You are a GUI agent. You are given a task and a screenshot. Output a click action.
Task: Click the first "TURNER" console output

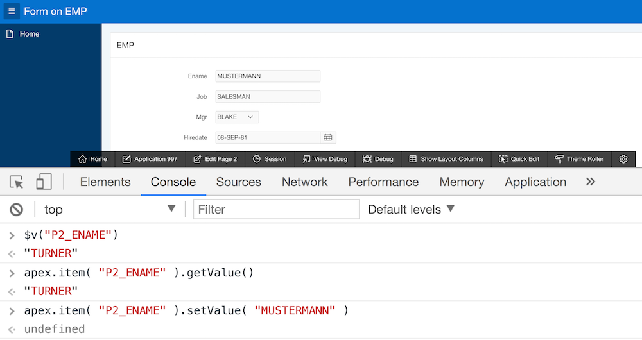click(51, 253)
